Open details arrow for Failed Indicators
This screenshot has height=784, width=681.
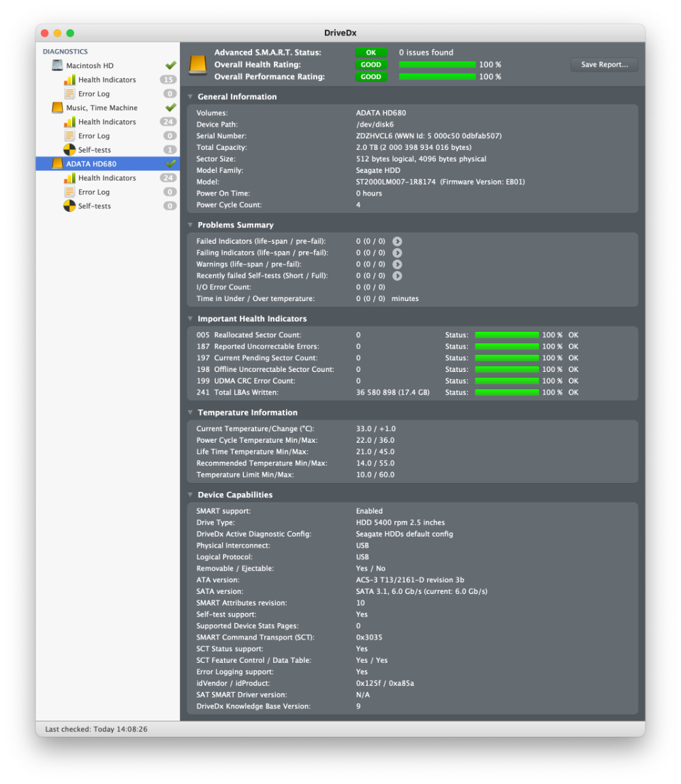[397, 241]
